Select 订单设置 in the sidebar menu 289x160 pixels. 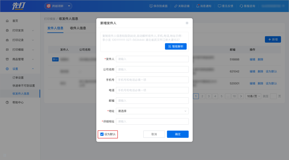(18, 77)
